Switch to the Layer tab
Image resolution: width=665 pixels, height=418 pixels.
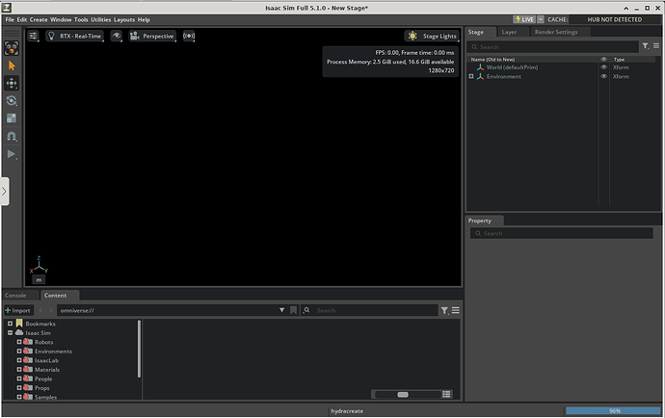[x=509, y=32]
